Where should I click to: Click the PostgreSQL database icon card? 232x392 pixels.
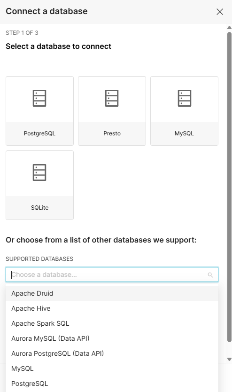(x=40, y=111)
